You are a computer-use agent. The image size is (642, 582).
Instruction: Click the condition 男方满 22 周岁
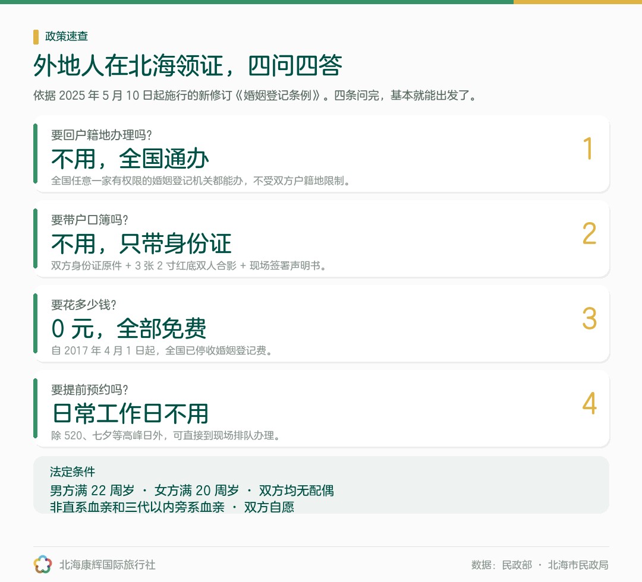[92, 490]
